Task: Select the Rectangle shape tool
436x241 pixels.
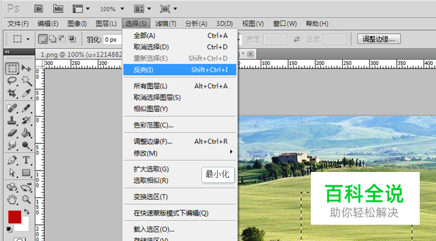Action: coord(26,173)
